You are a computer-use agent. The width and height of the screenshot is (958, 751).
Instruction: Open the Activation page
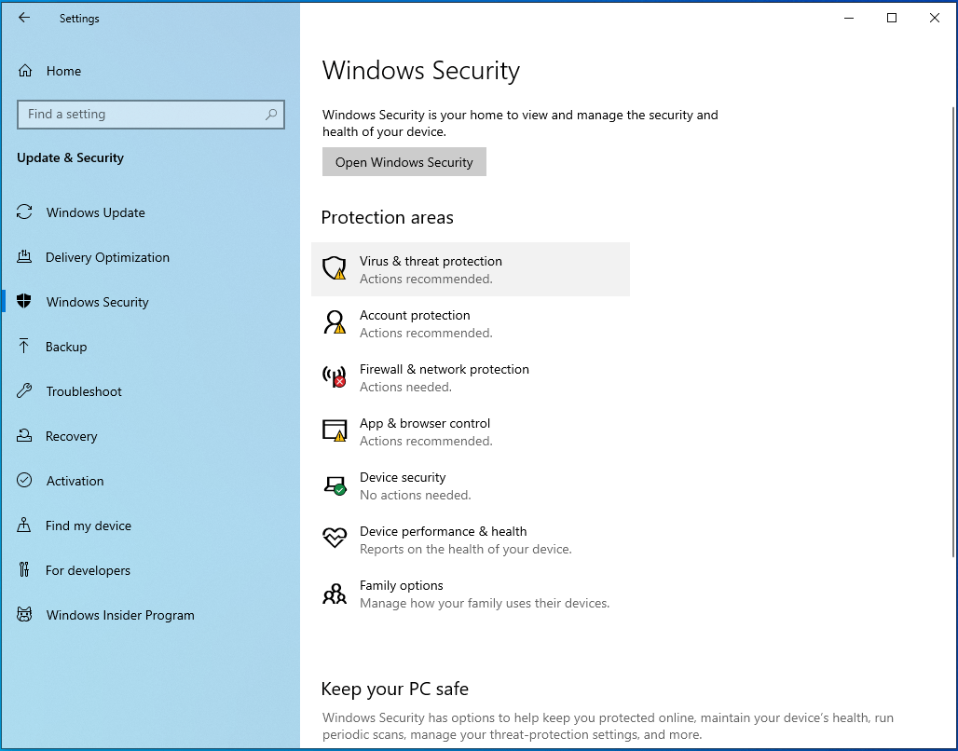pos(75,481)
